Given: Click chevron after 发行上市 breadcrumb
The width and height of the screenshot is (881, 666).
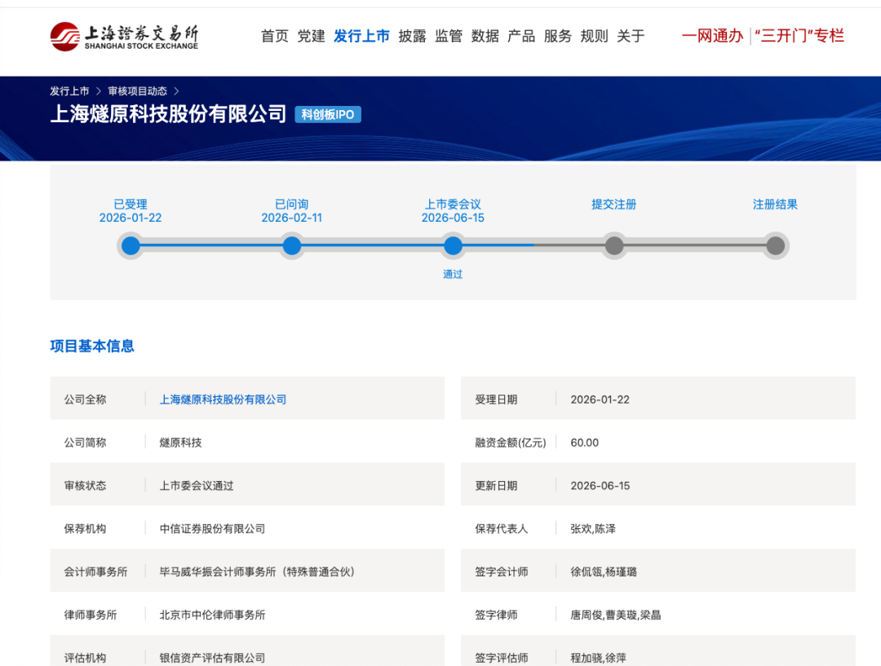Looking at the screenshot, I should (99, 91).
